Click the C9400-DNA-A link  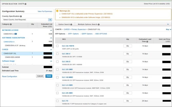coord(9,42)
